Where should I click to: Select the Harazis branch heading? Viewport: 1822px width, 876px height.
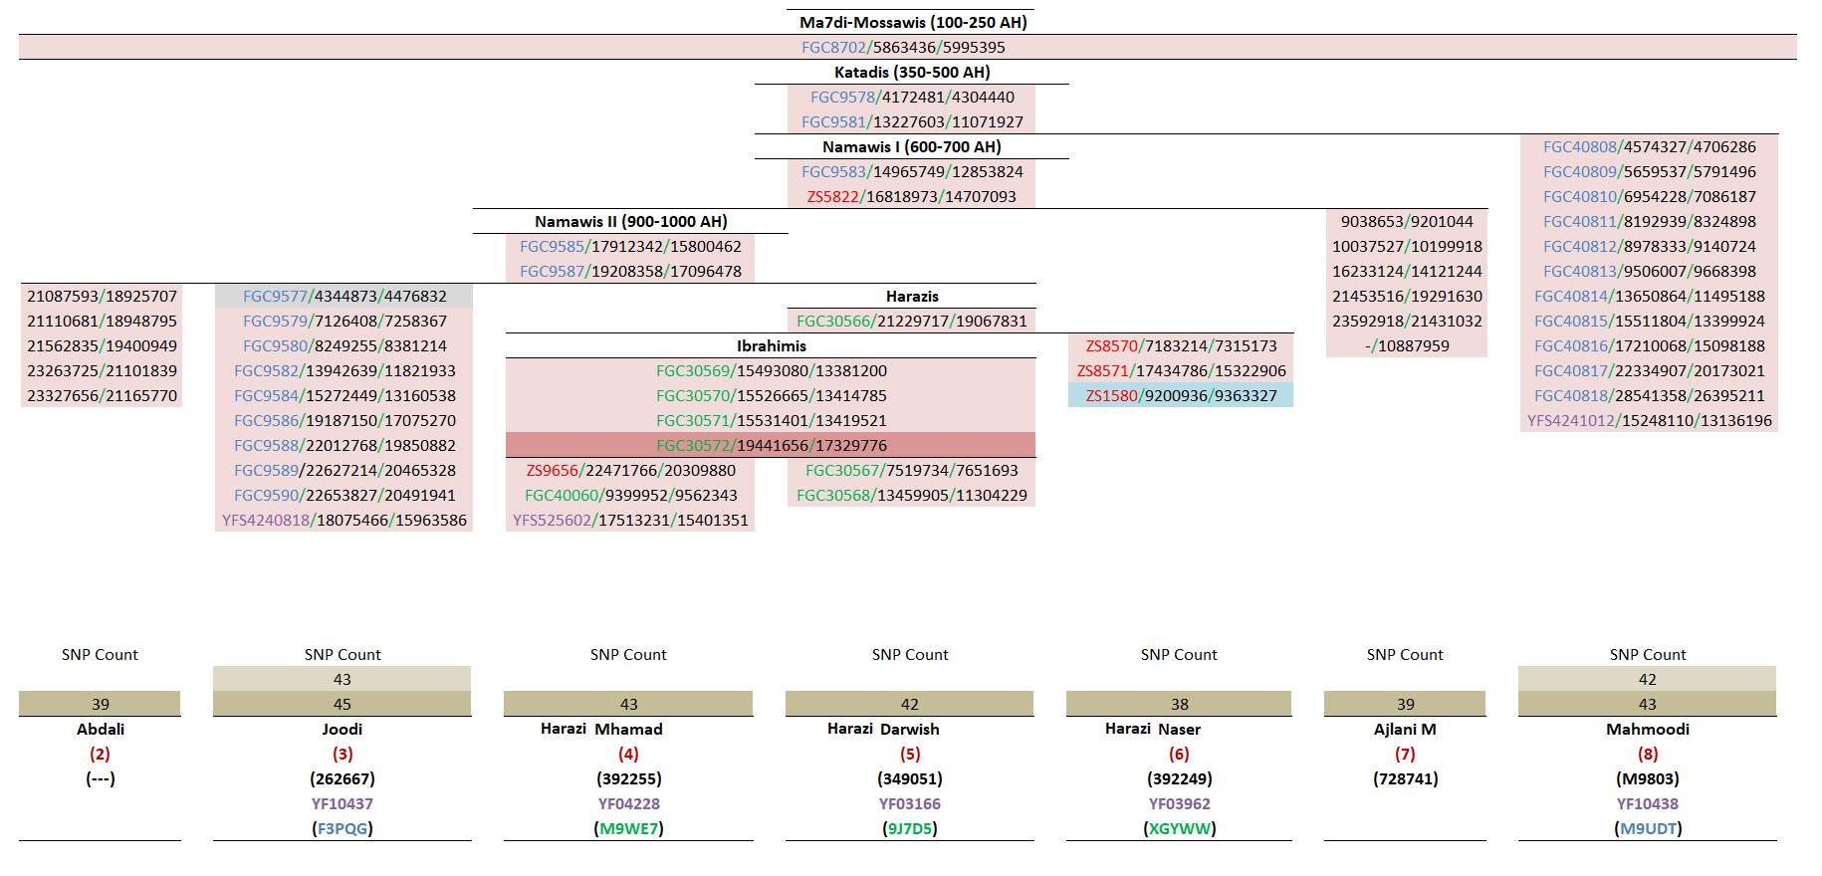[911, 296]
